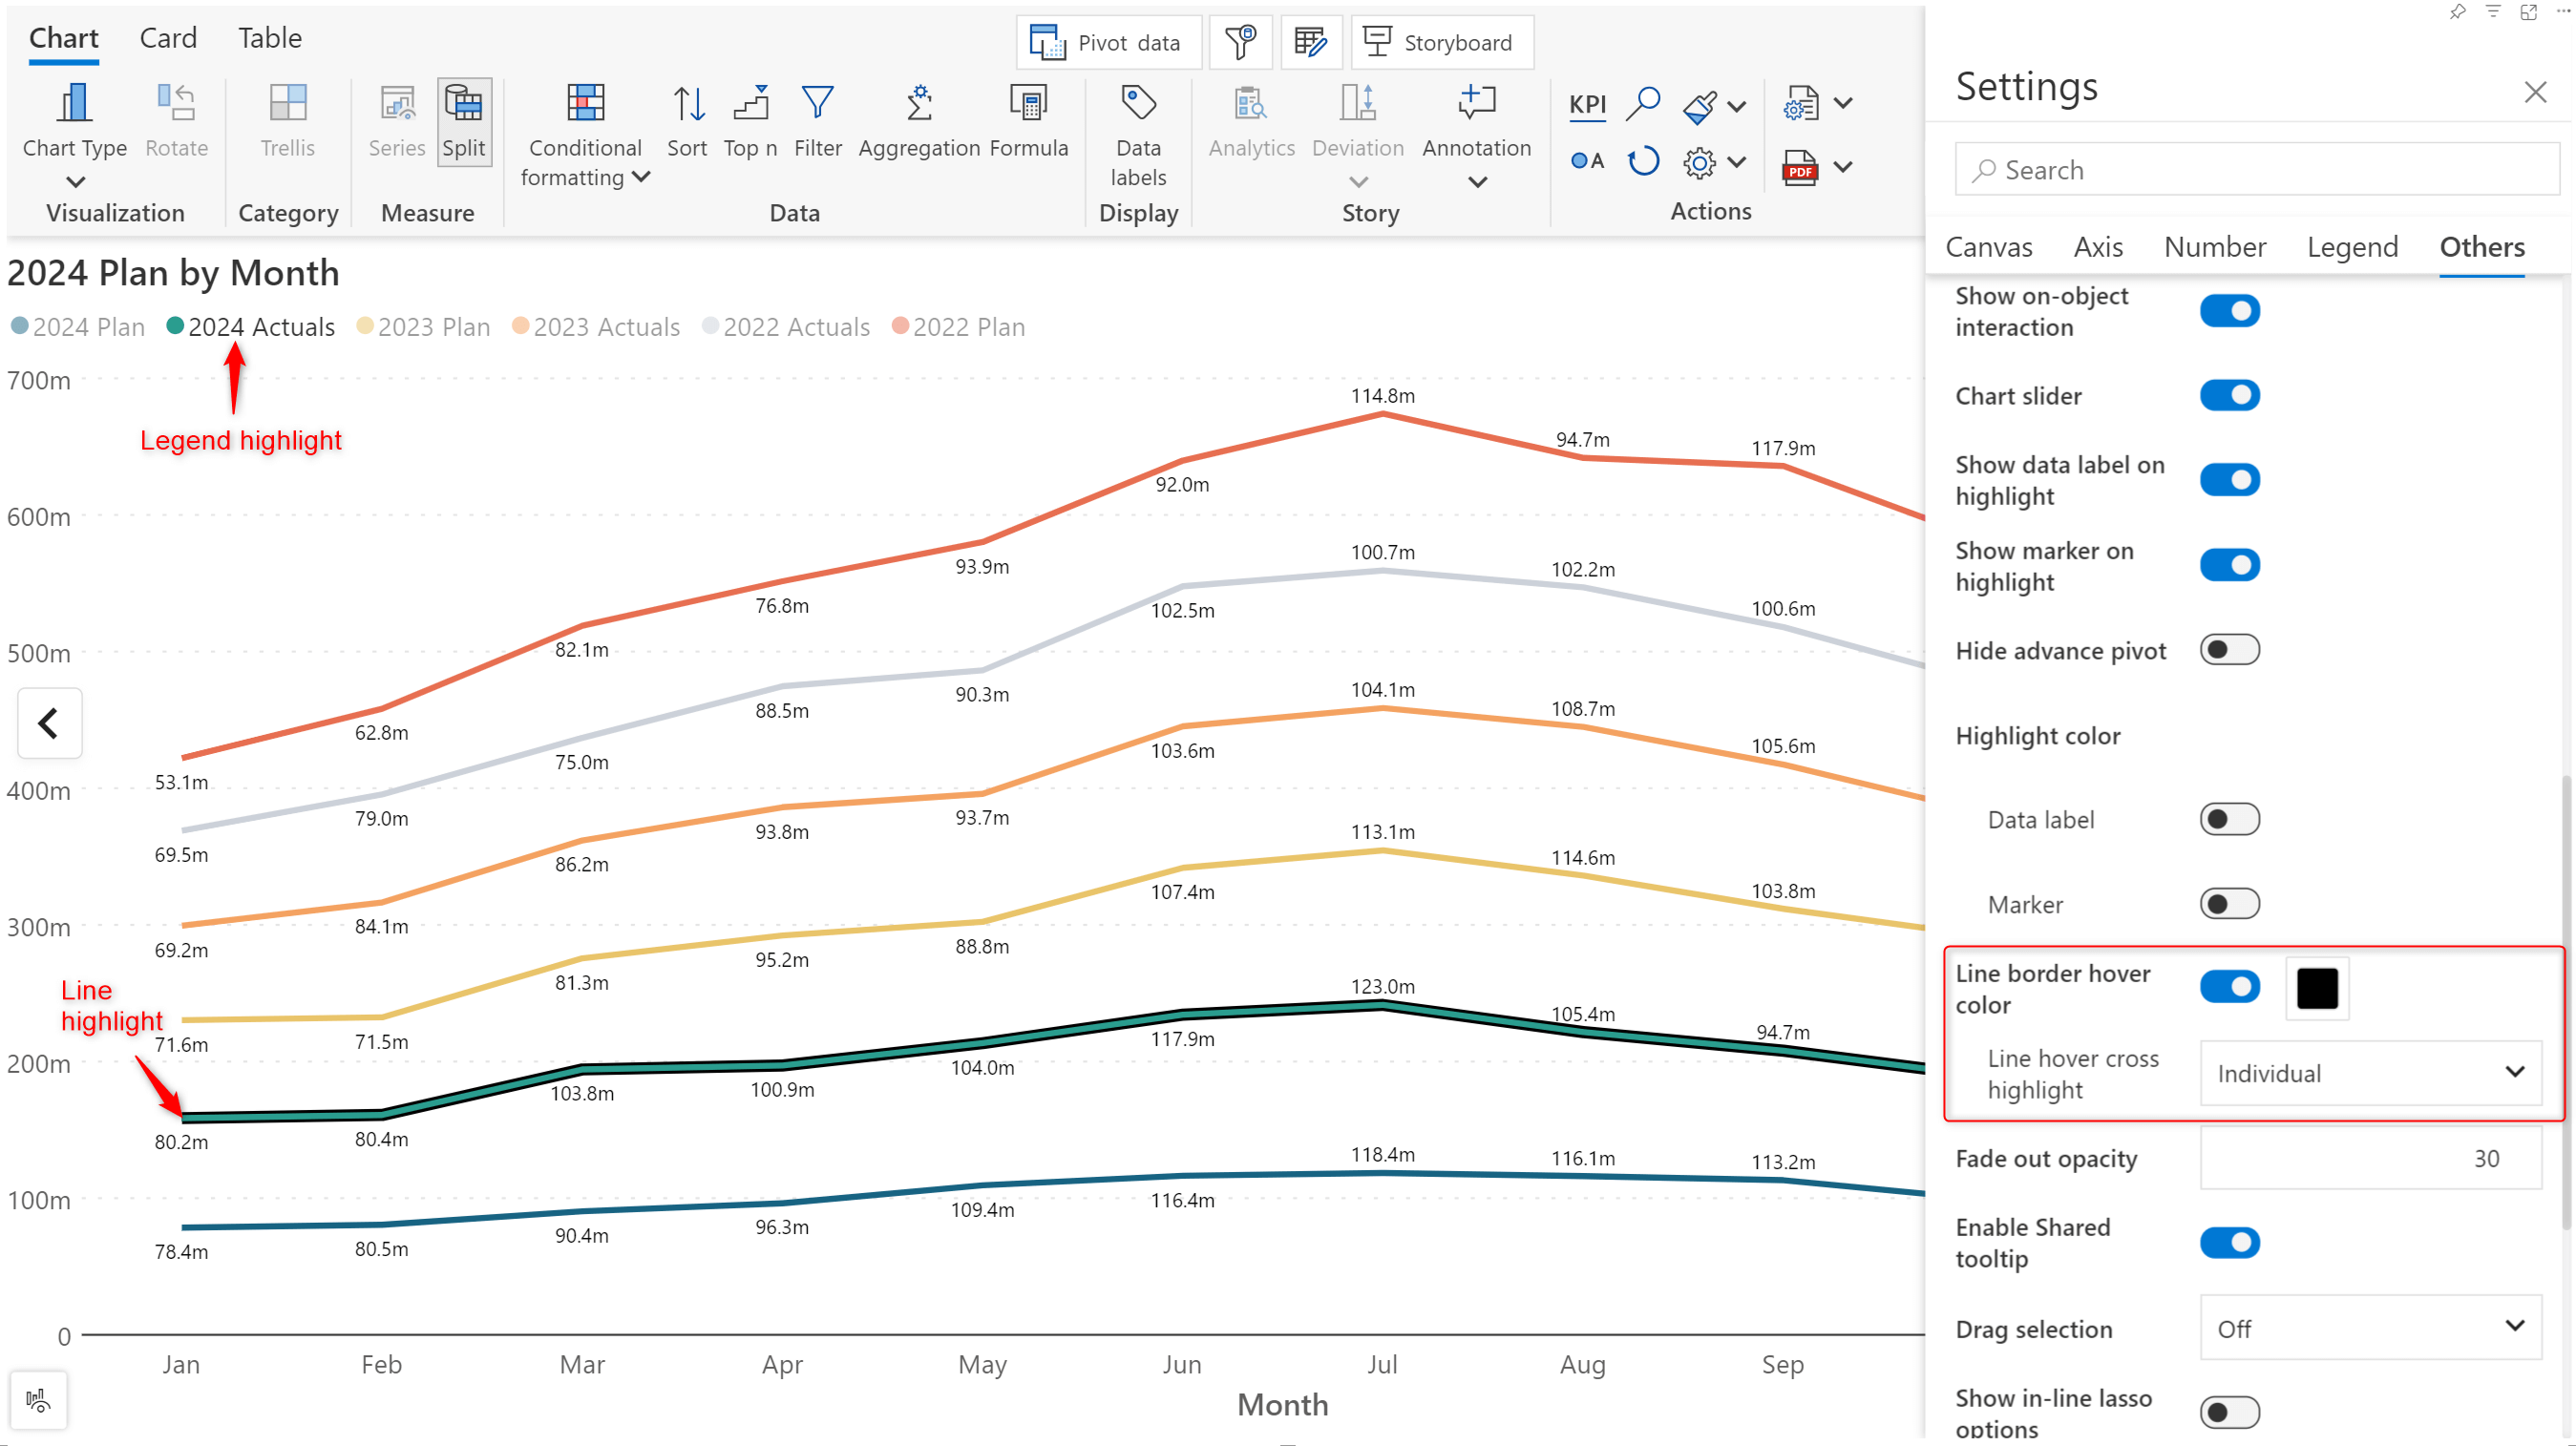This screenshot has width=2576, height=1446.
Task: Switch to the Canvas settings tab
Action: (x=1987, y=247)
